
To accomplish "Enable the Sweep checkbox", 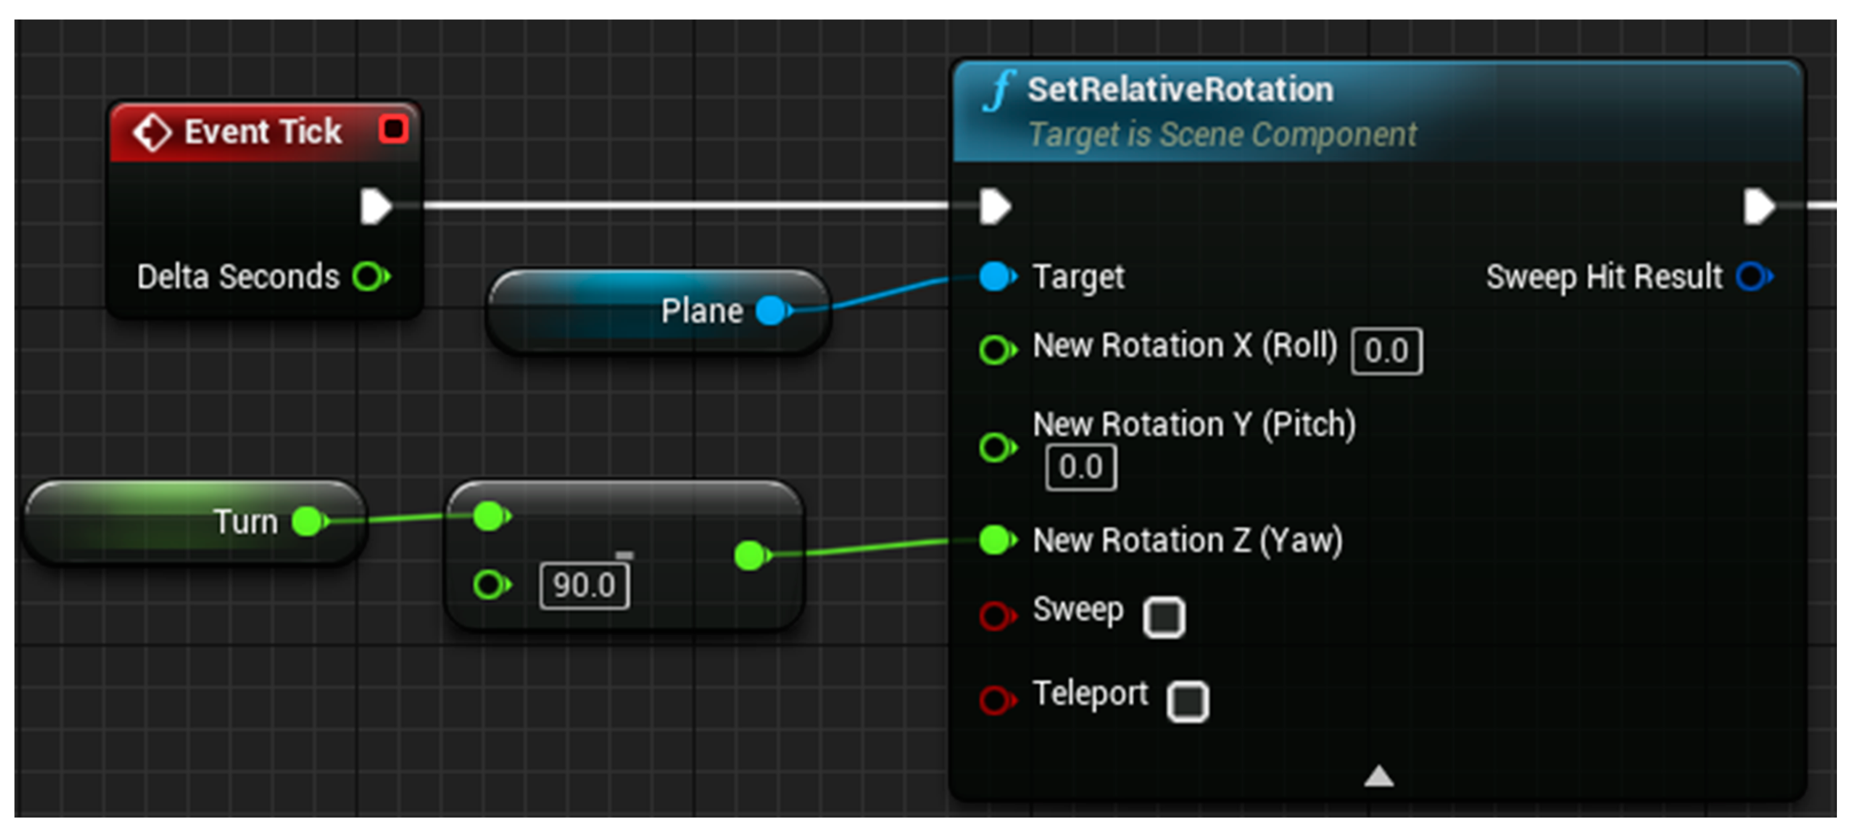I will pyautogui.click(x=1163, y=617).
